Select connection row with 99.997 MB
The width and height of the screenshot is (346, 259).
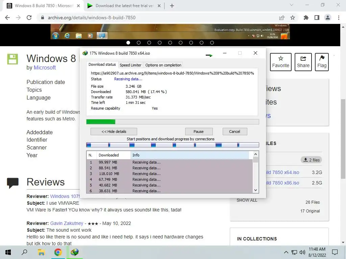170,162
